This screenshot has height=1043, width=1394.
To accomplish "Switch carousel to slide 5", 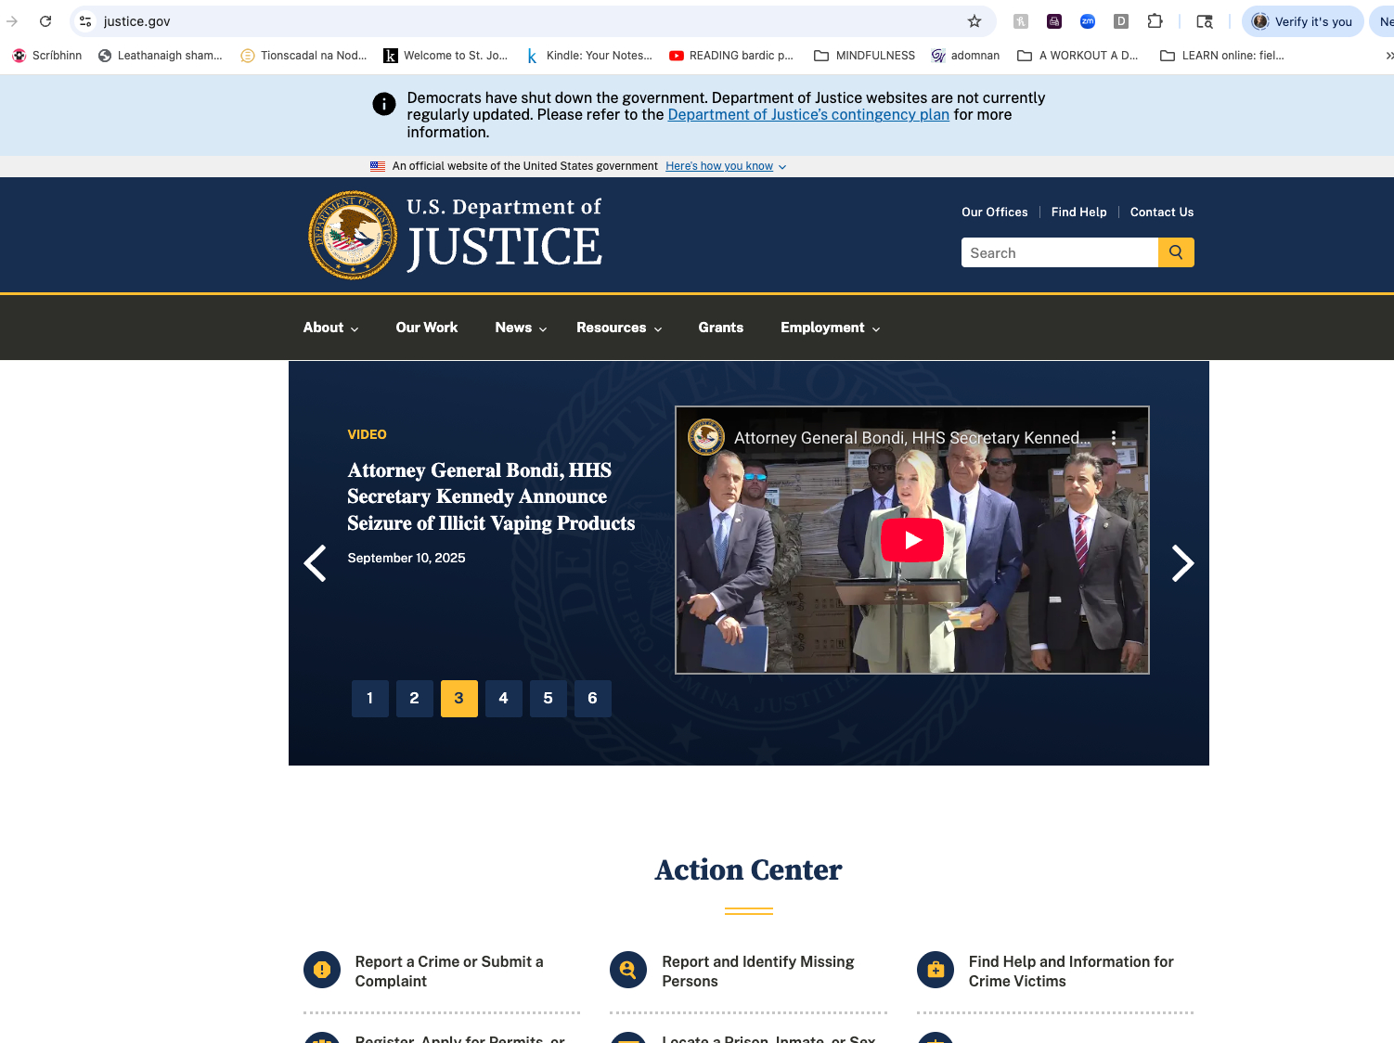I will tap(548, 699).
